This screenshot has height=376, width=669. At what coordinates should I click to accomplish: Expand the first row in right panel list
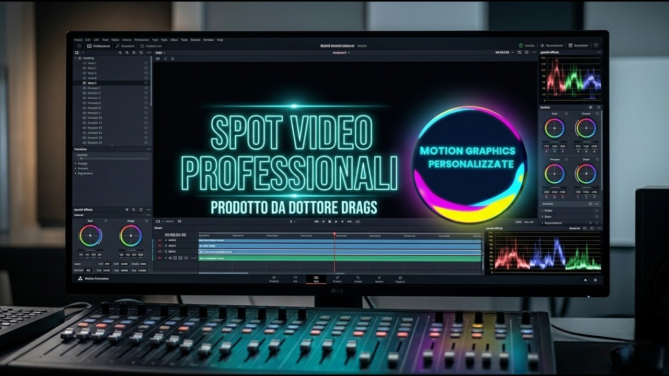coord(542,210)
